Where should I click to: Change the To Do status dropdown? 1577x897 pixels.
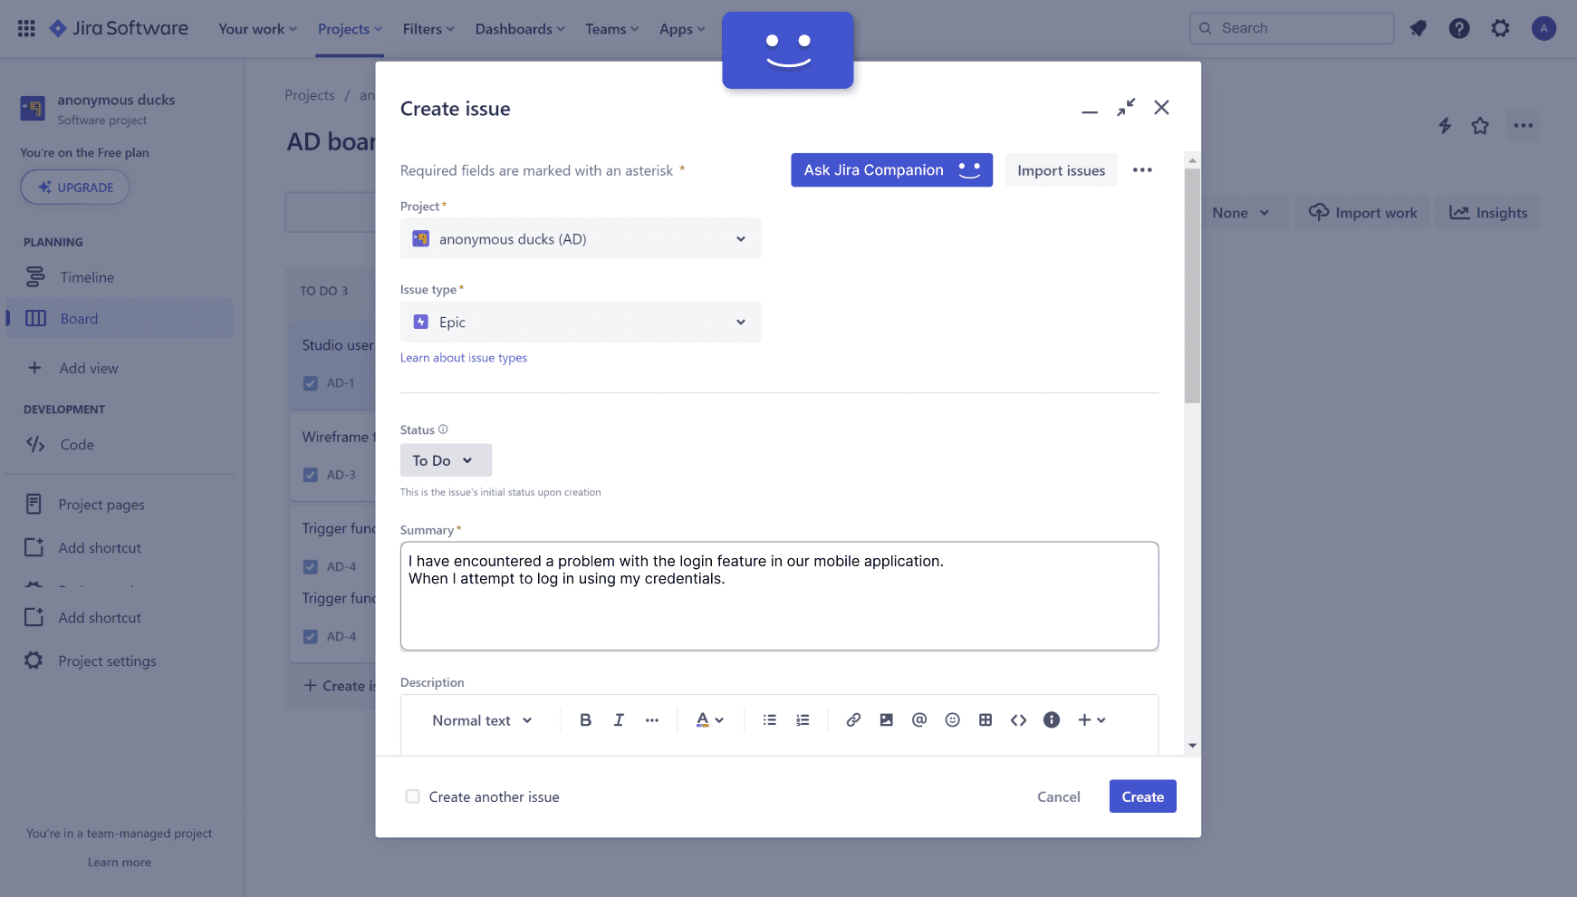coord(446,460)
